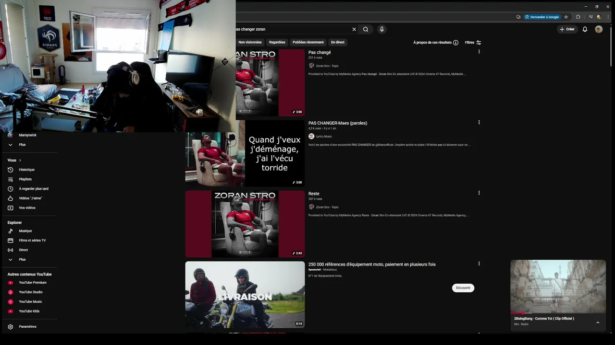
Task: Focus the YouTube search input field
Action: point(292,29)
